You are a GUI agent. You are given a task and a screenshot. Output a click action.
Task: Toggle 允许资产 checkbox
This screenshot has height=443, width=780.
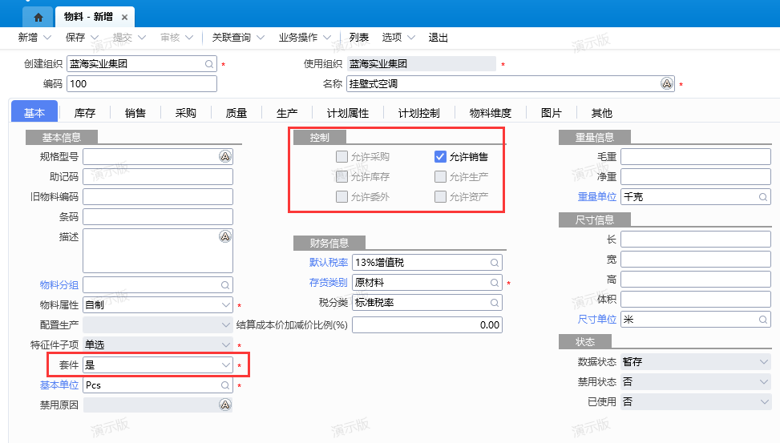point(440,196)
